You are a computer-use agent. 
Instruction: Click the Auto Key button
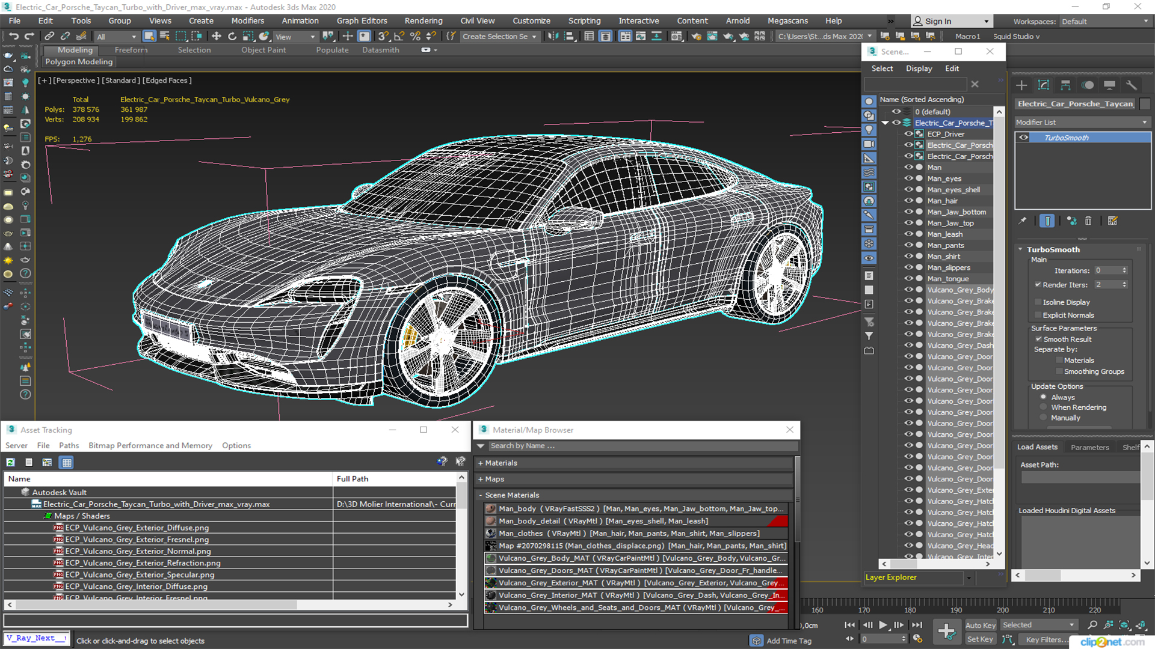[x=980, y=625]
